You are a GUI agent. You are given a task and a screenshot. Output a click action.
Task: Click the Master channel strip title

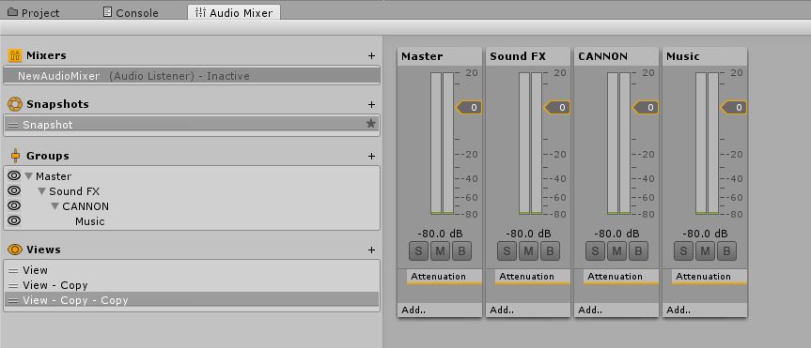point(440,56)
